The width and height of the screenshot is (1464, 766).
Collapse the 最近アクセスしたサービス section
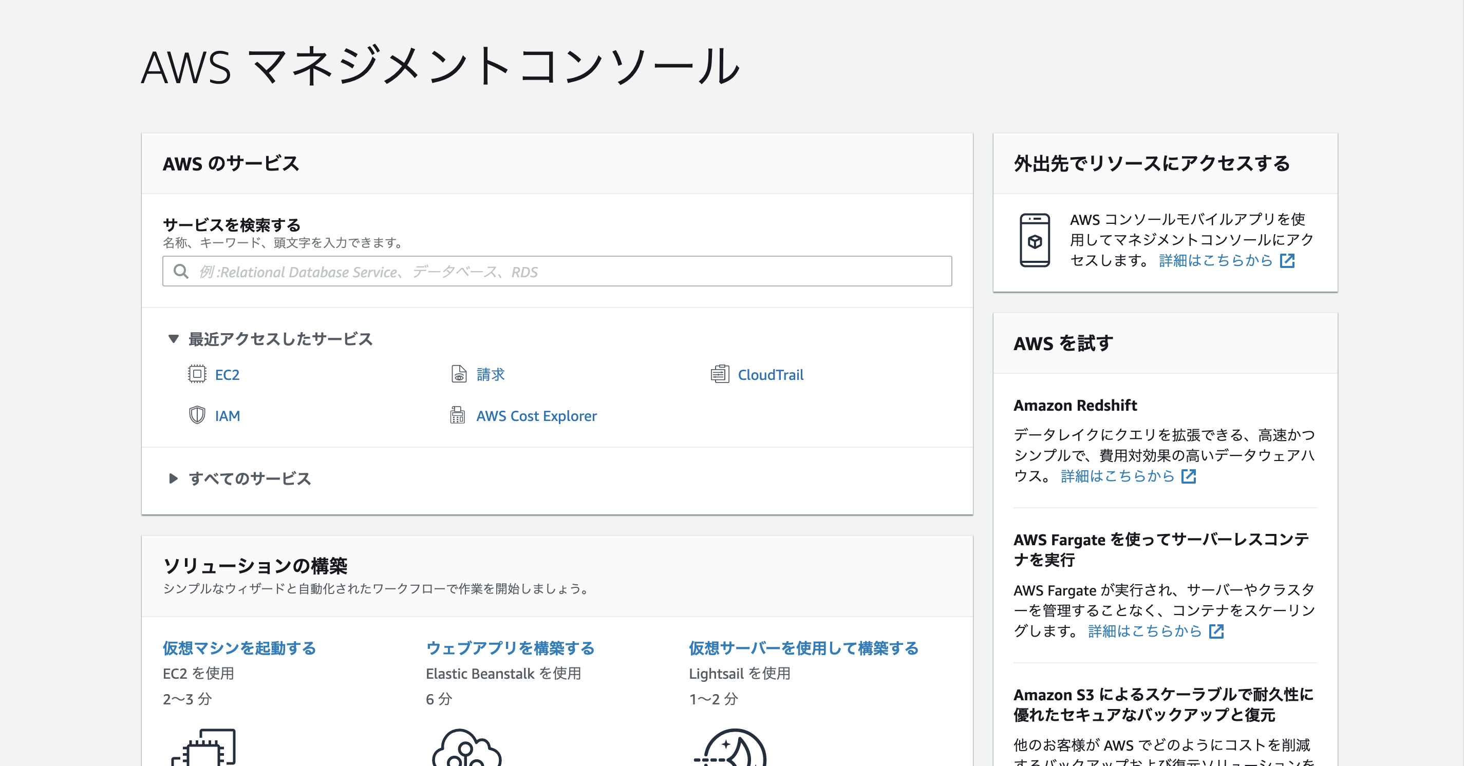click(x=173, y=339)
